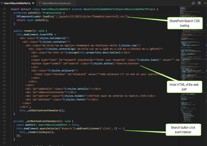
Task: Fold _setButtonEventHandlers at line 70
Action: coord(8,121)
